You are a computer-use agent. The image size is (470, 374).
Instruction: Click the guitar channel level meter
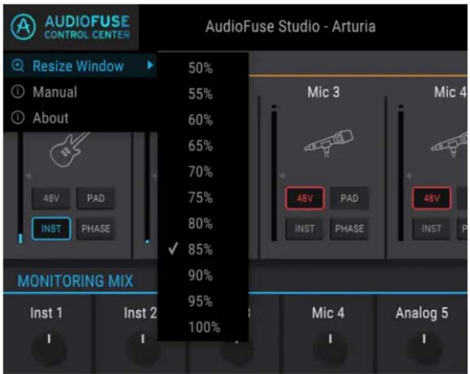[x=20, y=187]
